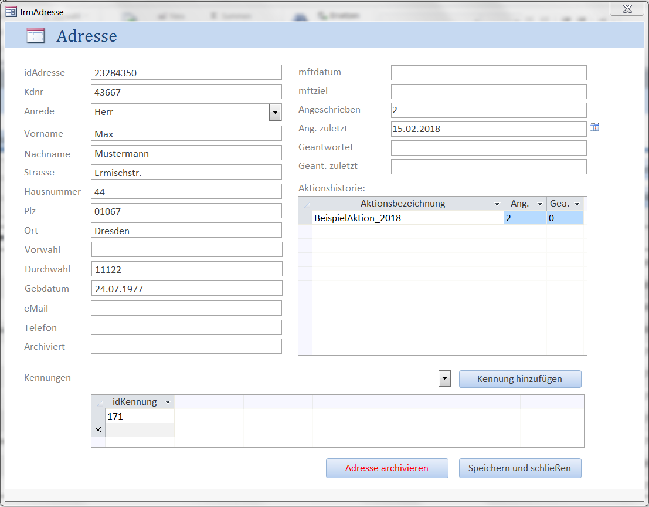649x507 pixels.
Task: Open the Anrede dropdown arrow
Action: pyautogui.click(x=275, y=112)
